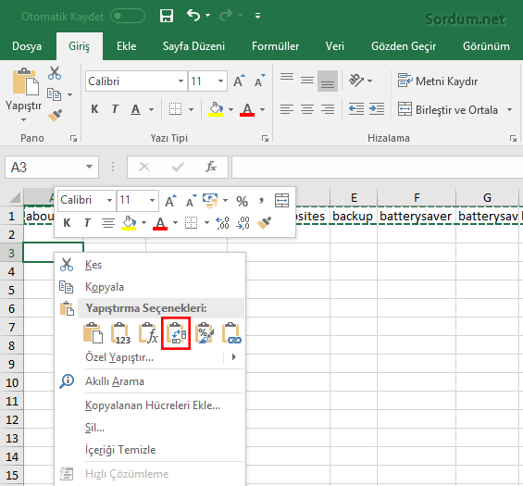Switch to the Formüller tab

click(276, 46)
